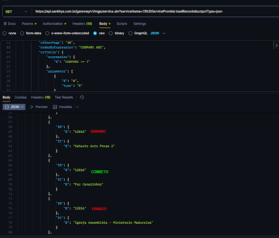Open the Docs tab

(x=10, y=23)
